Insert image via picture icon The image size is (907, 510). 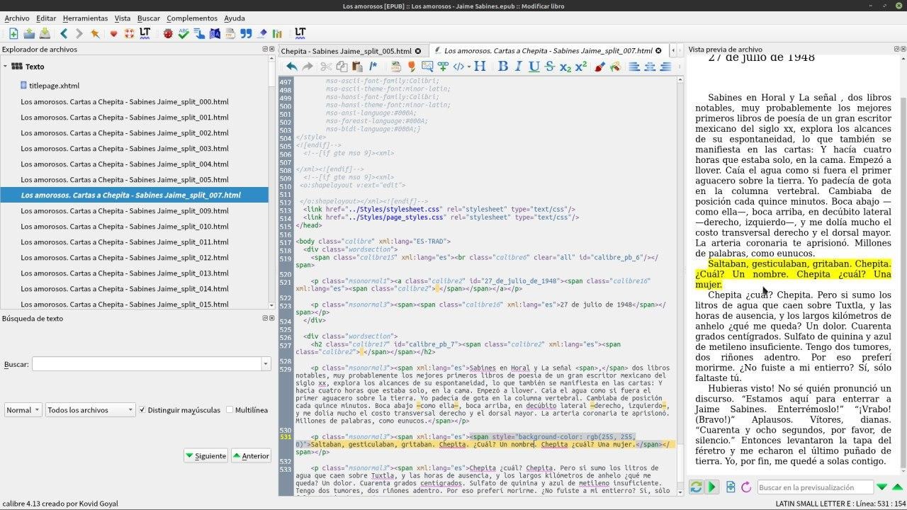click(x=427, y=67)
